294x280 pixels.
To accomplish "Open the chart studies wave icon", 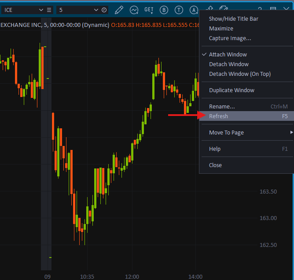I will [134, 10].
